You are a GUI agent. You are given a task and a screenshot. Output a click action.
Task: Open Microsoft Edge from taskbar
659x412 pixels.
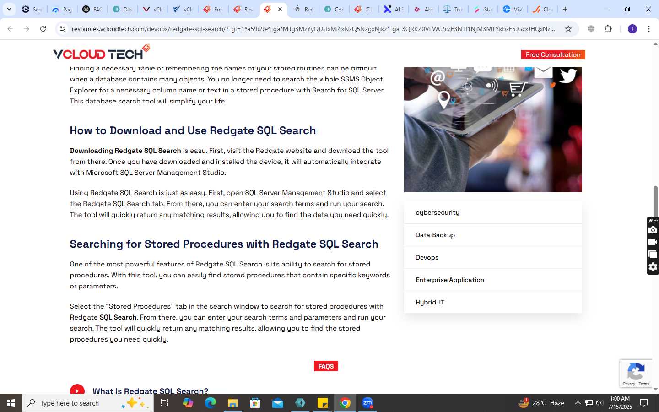[x=210, y=403]
